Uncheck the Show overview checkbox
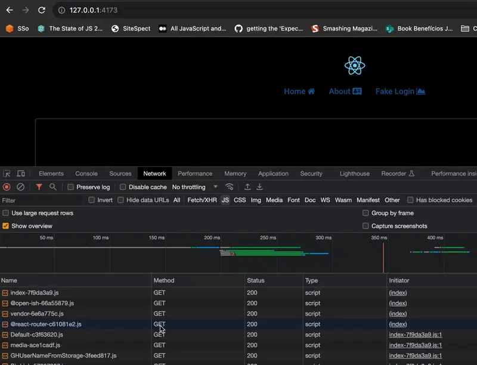Viewport: 477px width, 365px height. [6, 226]
